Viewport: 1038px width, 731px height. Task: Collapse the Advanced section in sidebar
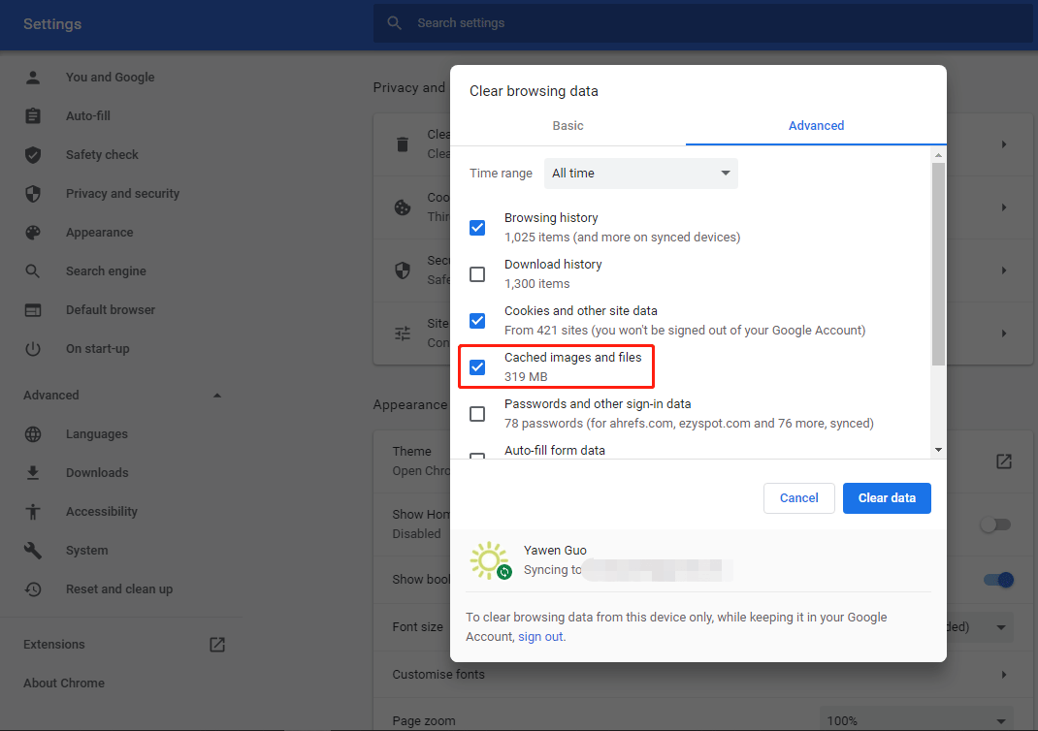[x=216, y=395]
